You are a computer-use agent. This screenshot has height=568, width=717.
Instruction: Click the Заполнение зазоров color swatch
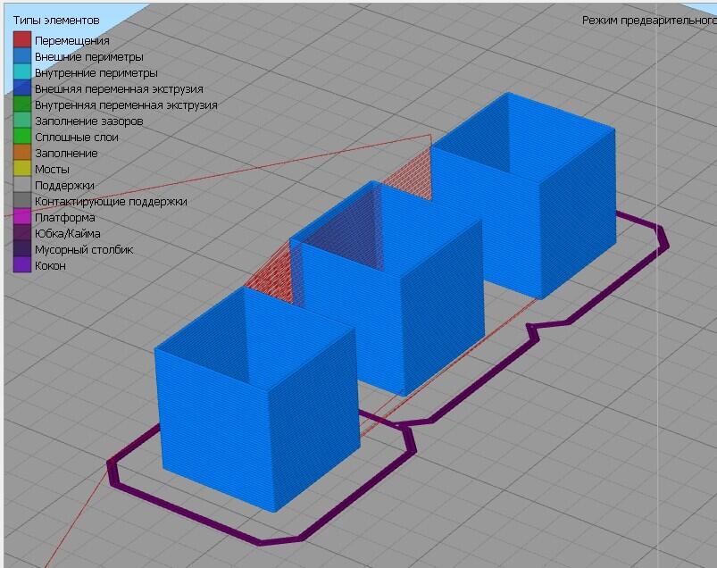(22, 120)
